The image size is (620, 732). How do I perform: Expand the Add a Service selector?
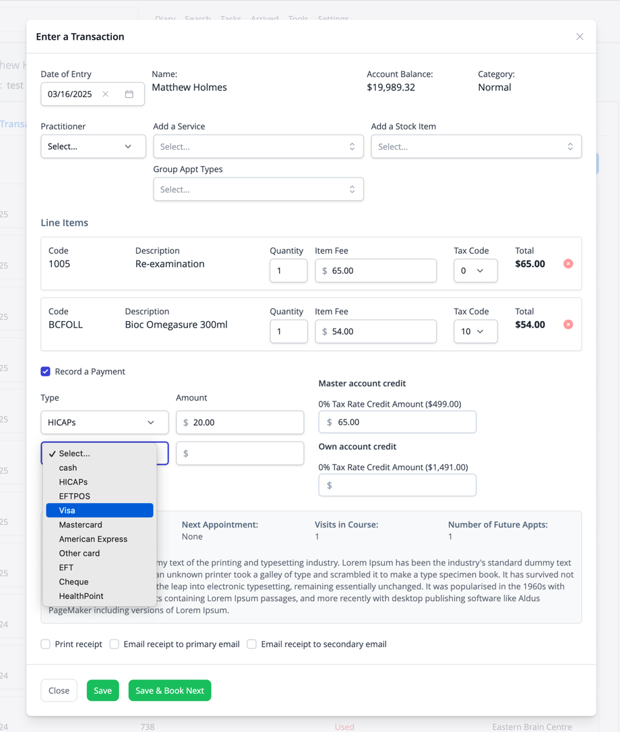[x=258, y=146]
